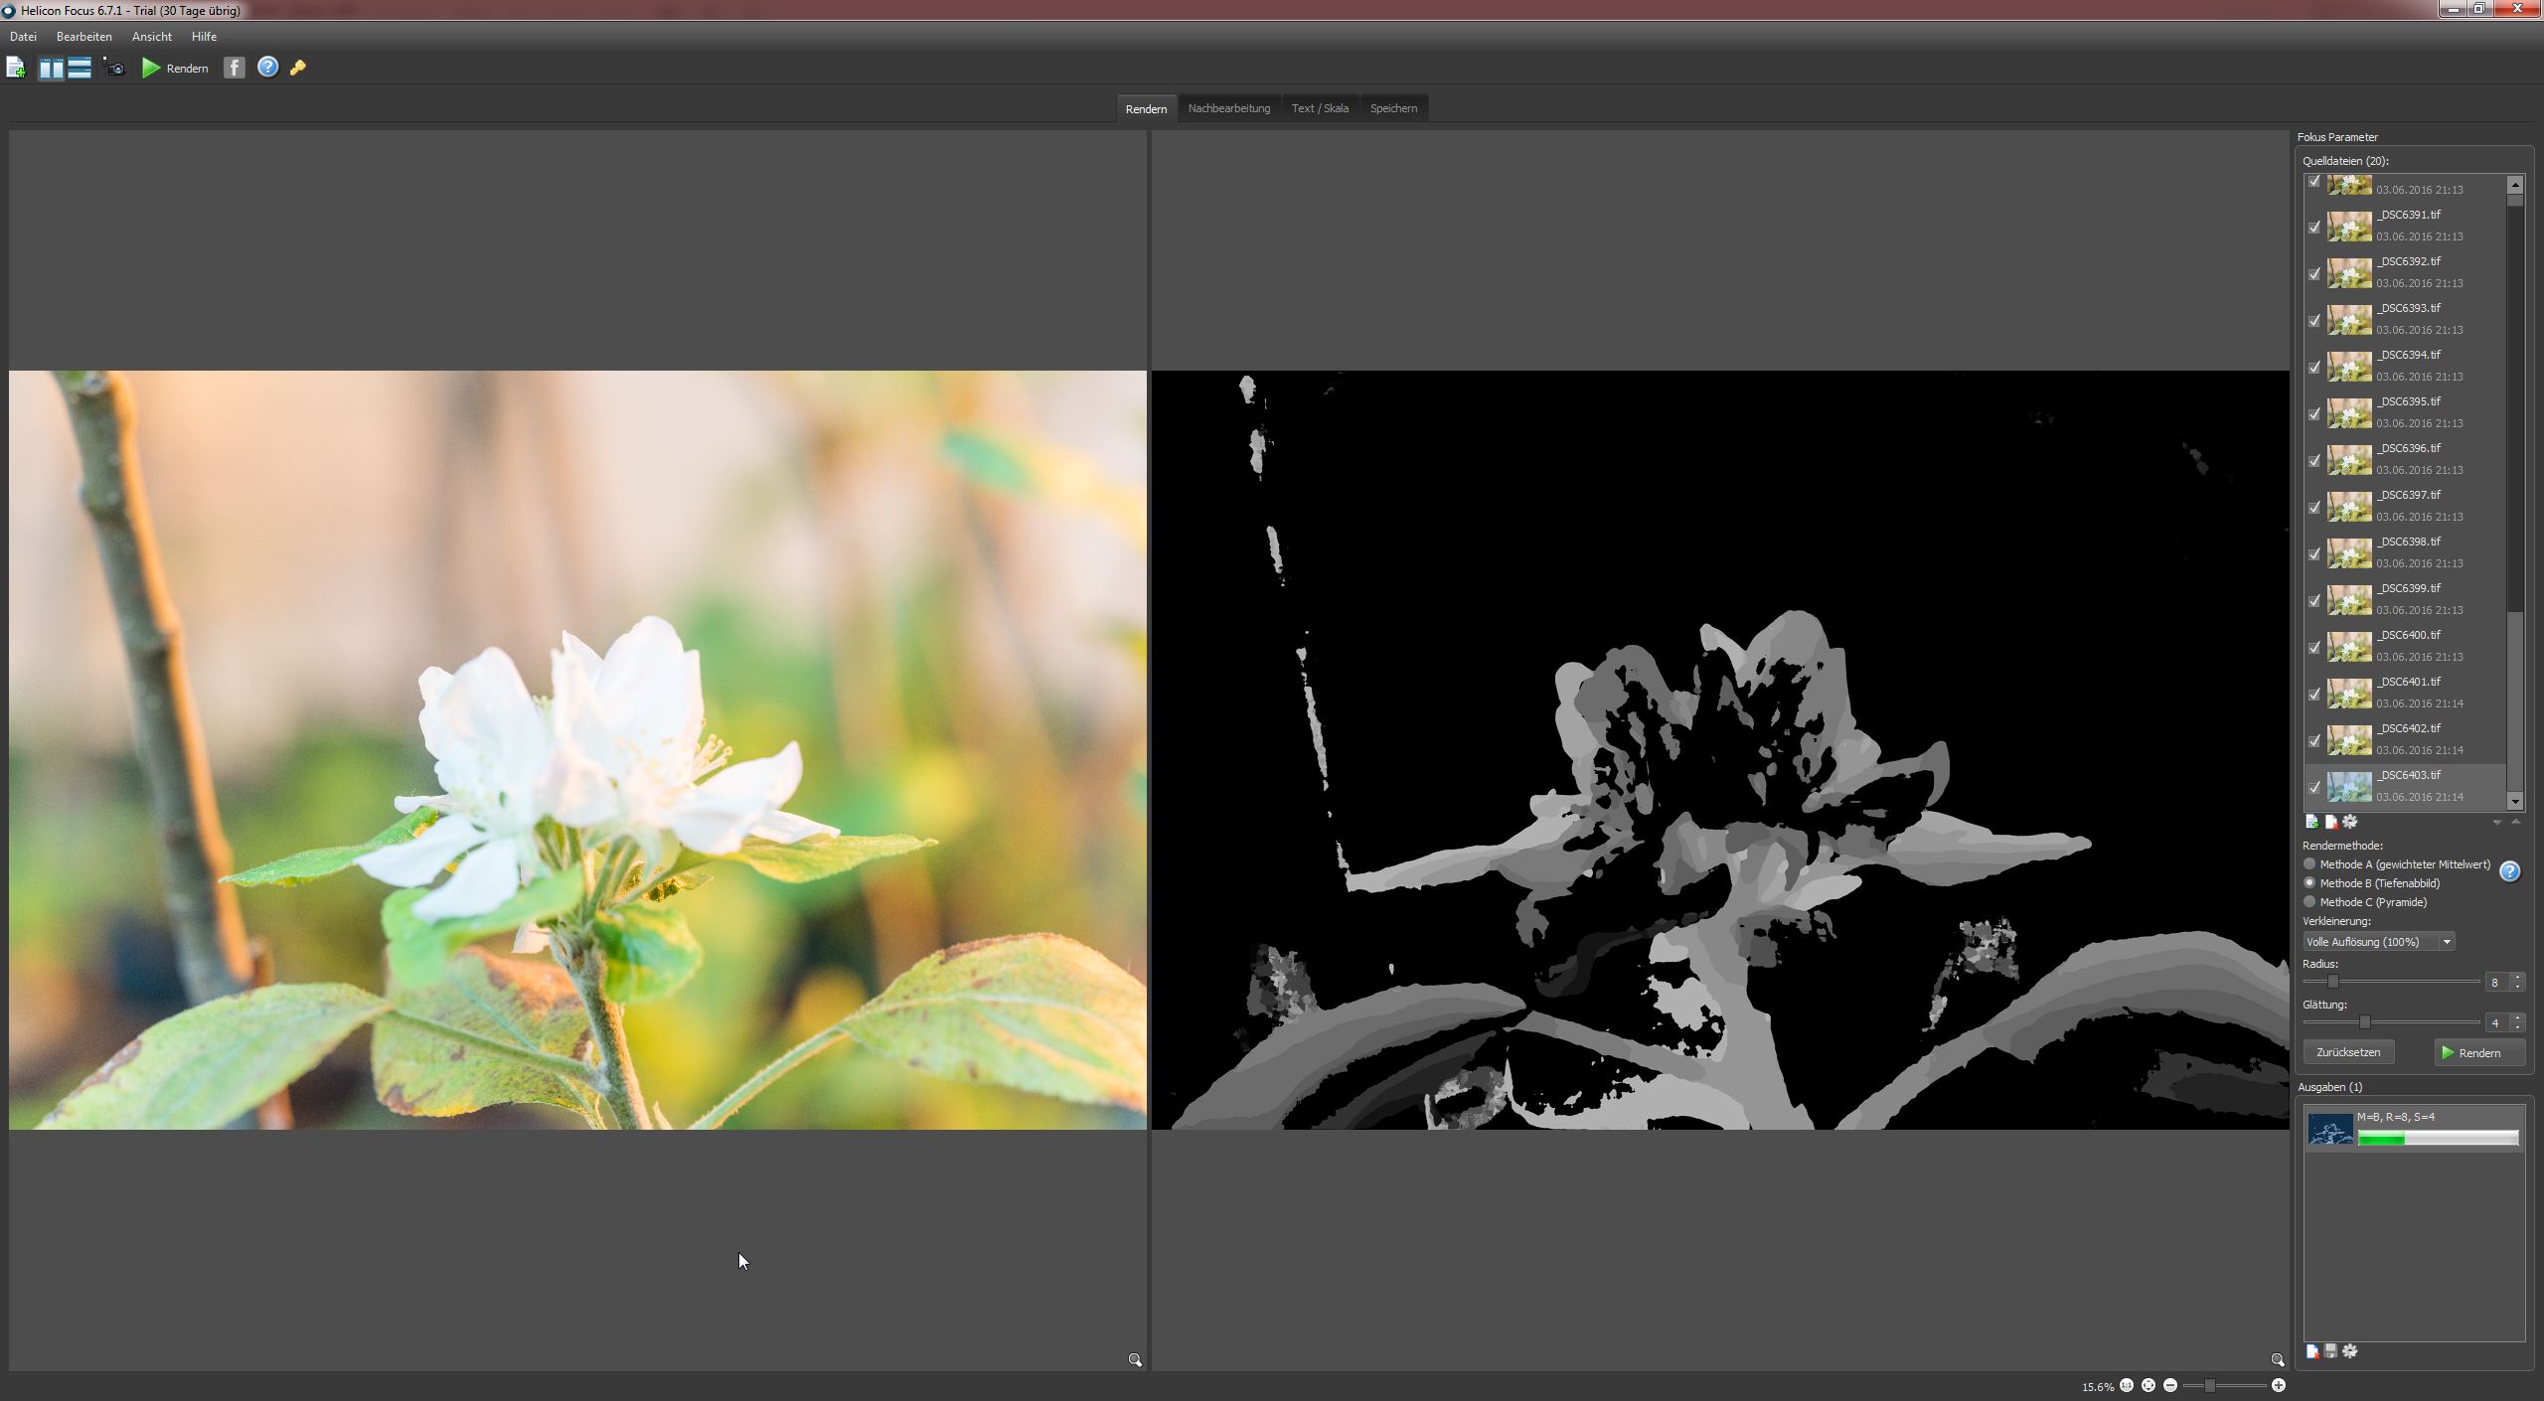The height and width of the screenshot is (1401, 2544).
Task: Click the zoom in plus icon
Action: tap(2278, 1385)
